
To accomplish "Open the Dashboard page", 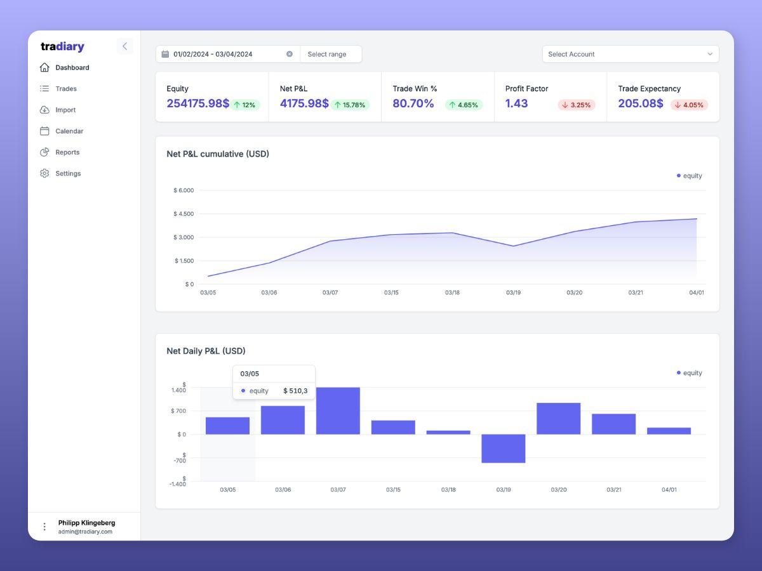I will tap(72, 67).
